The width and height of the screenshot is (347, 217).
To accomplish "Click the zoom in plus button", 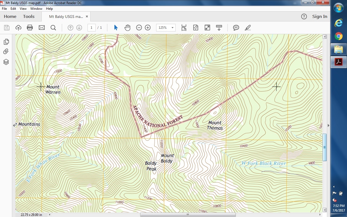I will coord(148,28).
